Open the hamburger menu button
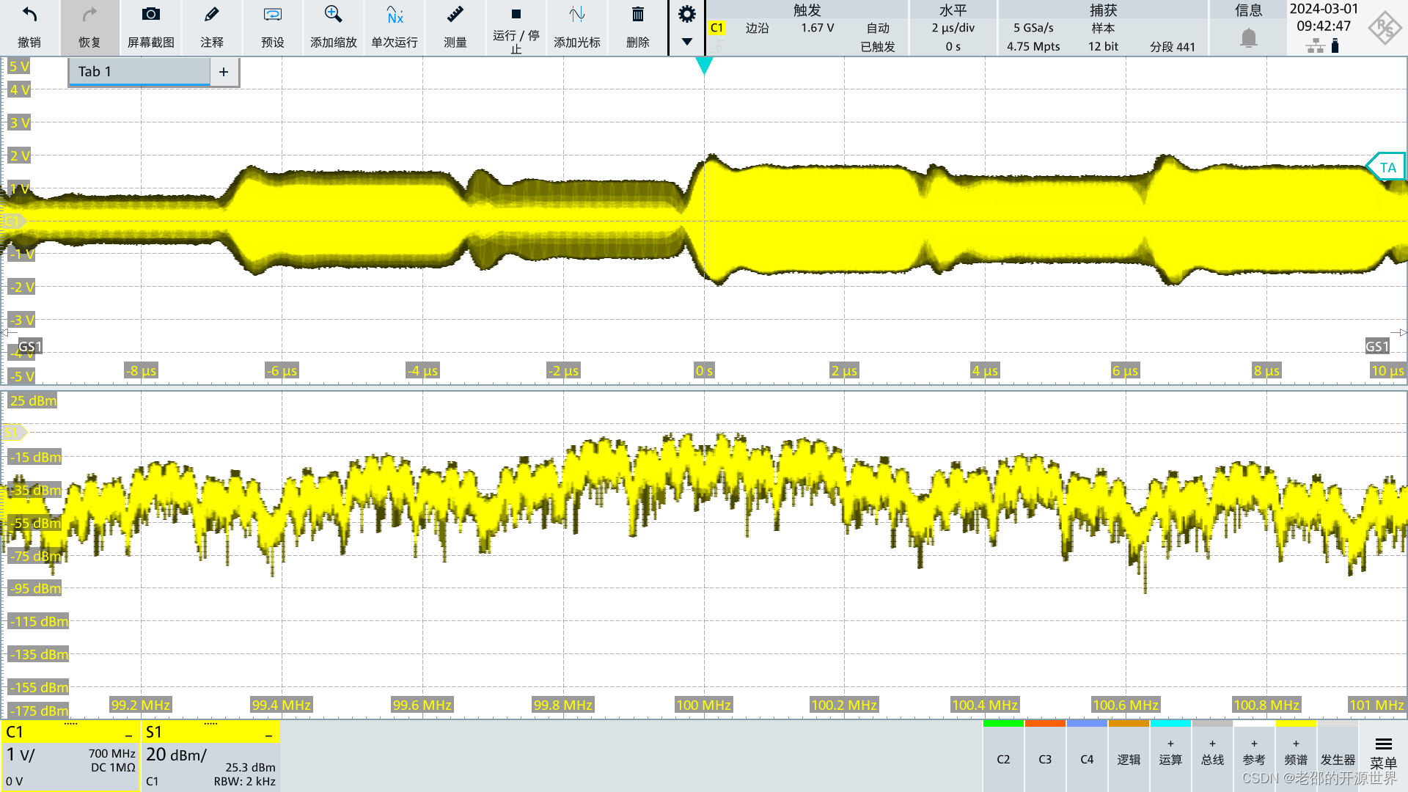Screen dimensions: 1408x792 1383,745
